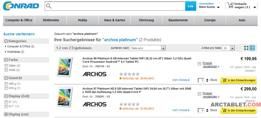The image size is (261, 118).
Task: Open the Werkzeug navigation menu
Action: point(146,20)
